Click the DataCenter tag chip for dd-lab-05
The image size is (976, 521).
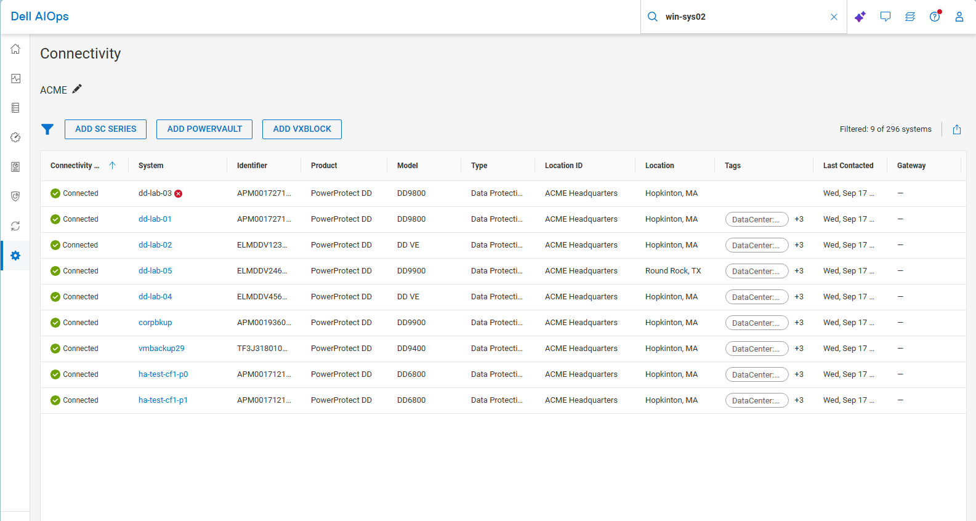pyautogui.click(x=757, y=271)
